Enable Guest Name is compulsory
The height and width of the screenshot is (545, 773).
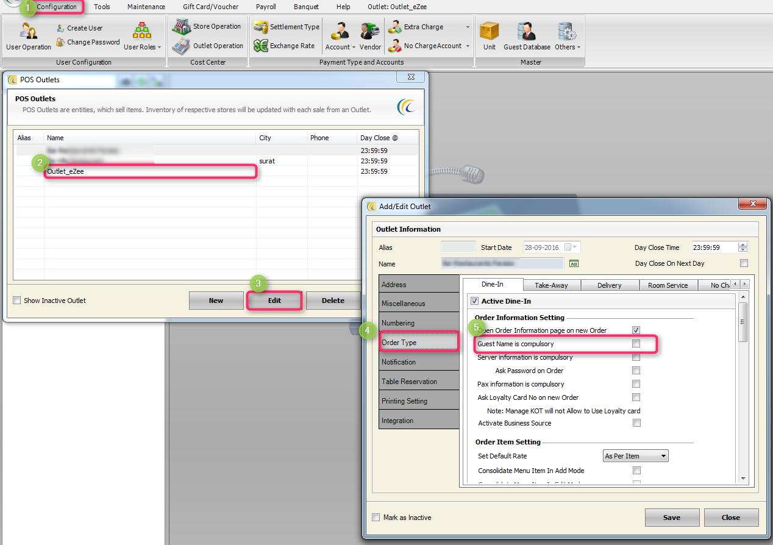(636, 344)
